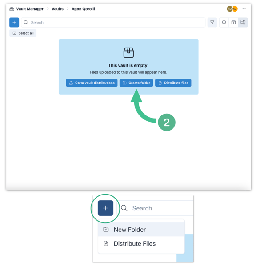Click the empty vault box icon
The image size is (260, 266).
click(x=128, y=52)
